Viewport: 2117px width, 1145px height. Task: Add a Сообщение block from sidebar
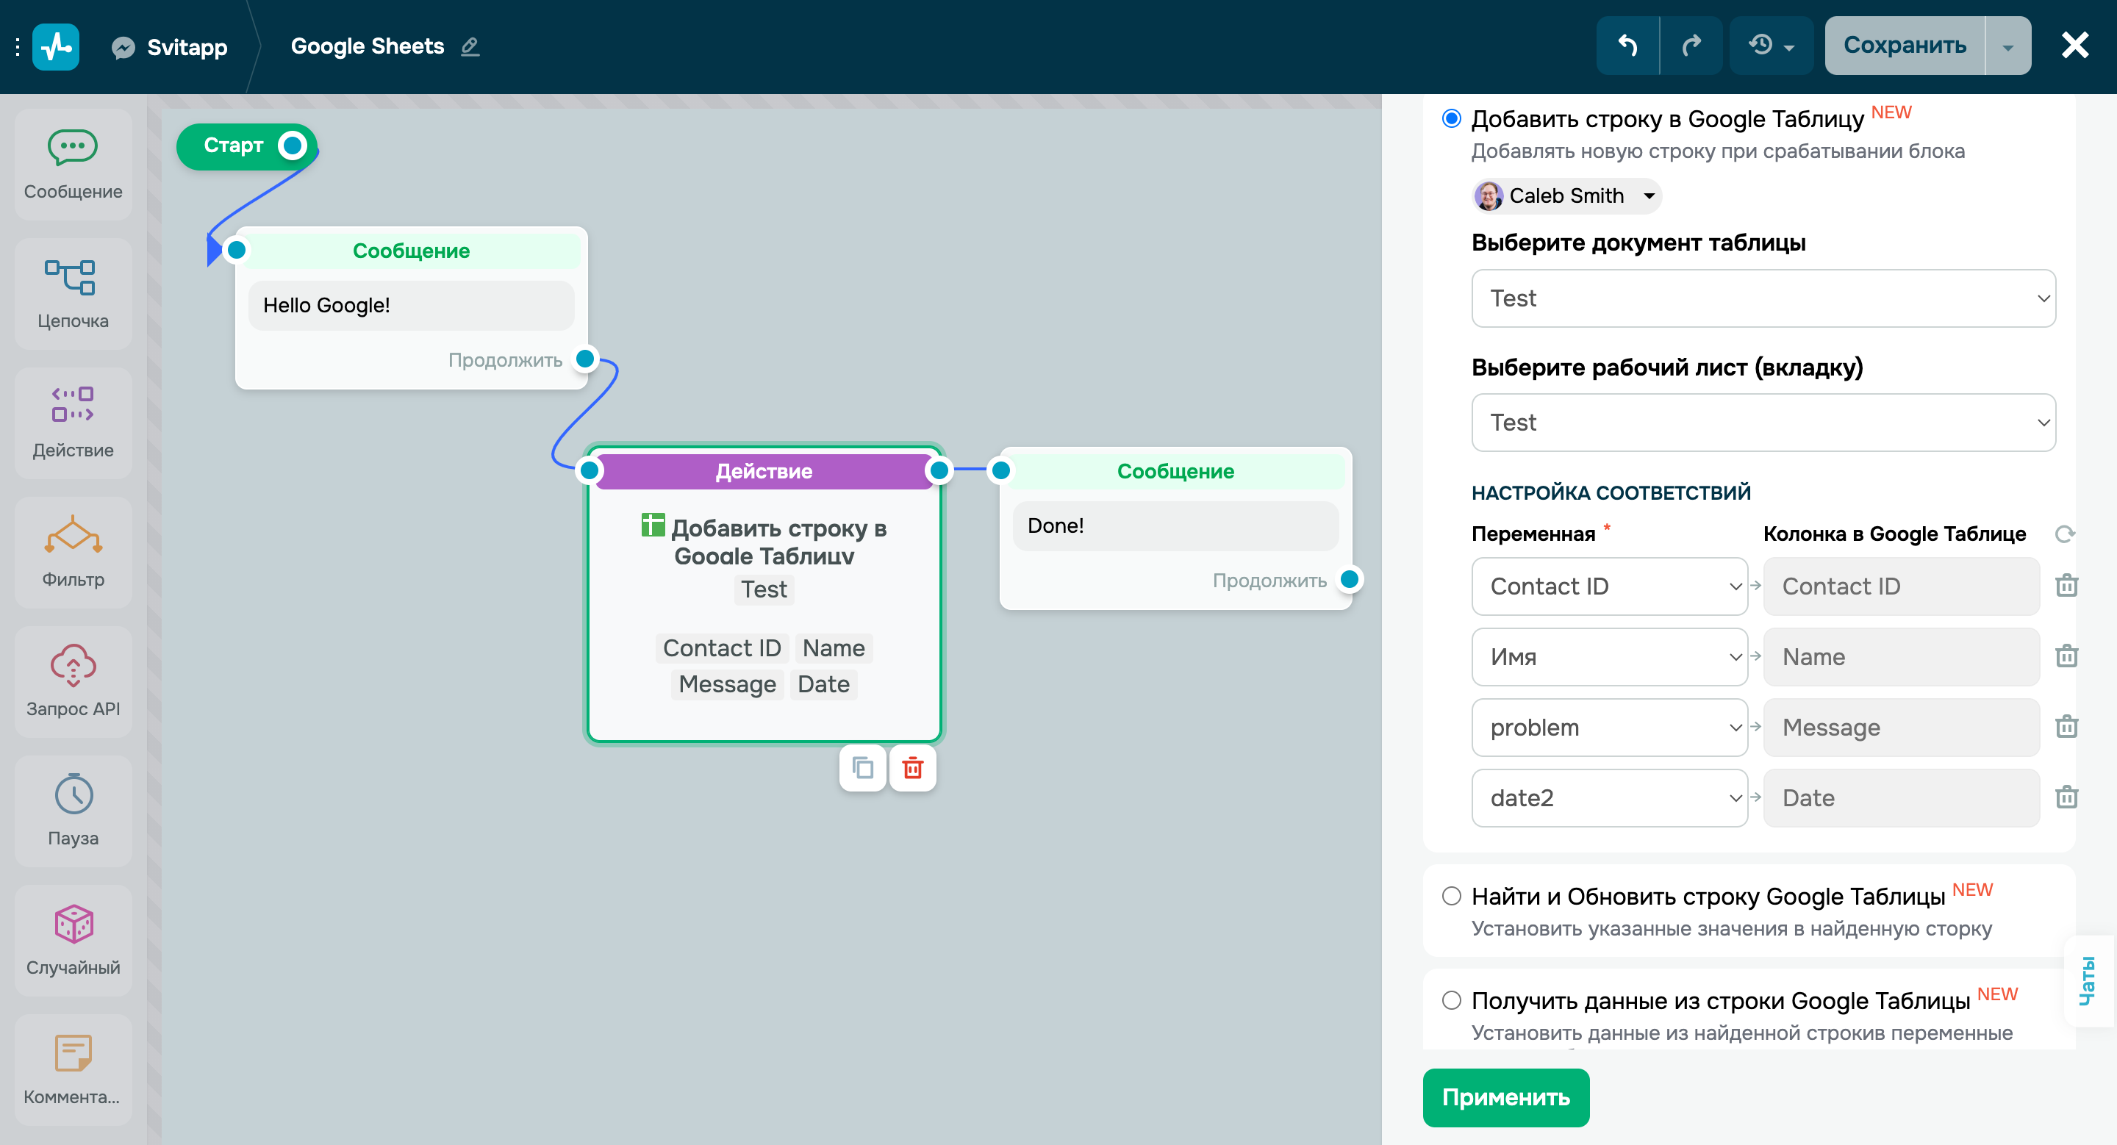pyautogui.click(x=72, y=165)
